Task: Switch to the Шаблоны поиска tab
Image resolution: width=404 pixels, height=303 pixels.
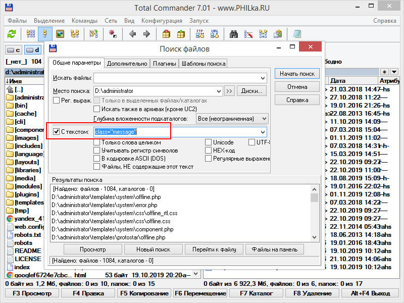Action: coord(204,64)
